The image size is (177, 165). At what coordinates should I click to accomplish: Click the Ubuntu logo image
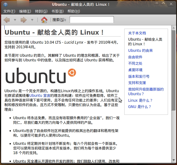[41, 76]
